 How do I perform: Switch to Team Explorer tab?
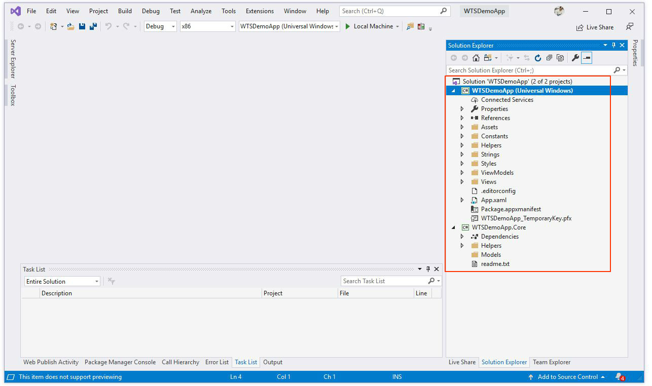(552, 362)
